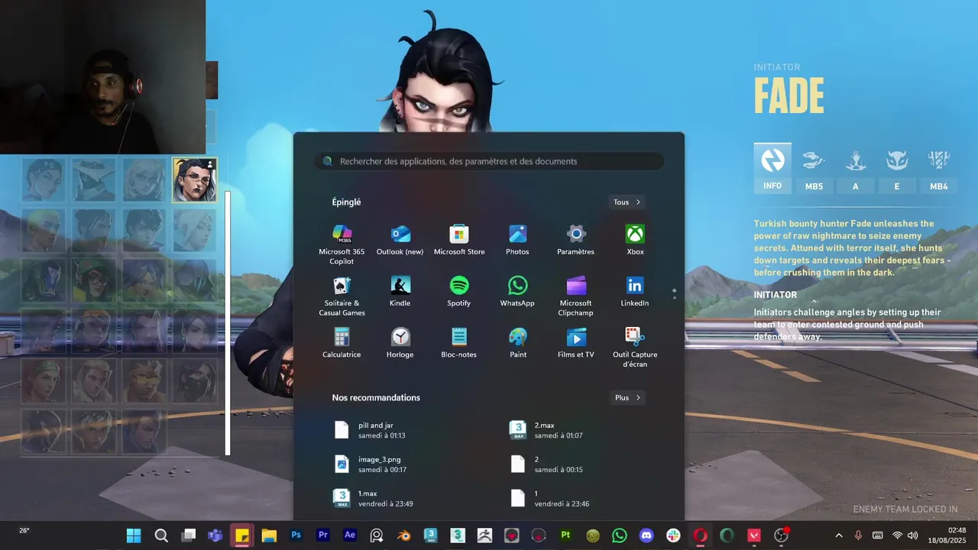978x550 pixels.
Task: Open OBS Studio from the taskbar
Action: coord(781,535)
